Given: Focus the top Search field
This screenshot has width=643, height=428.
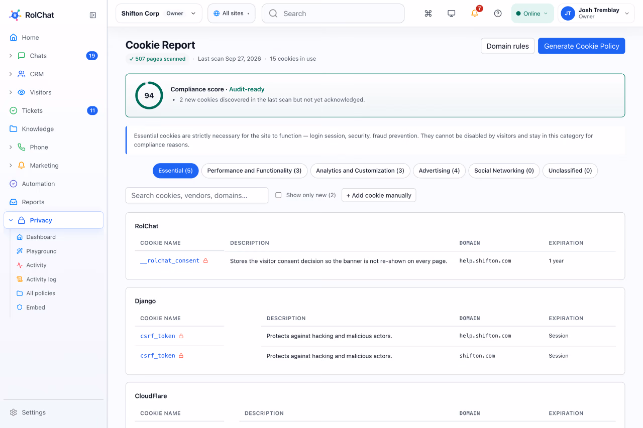Looking at the screenshot, I should click(x=333, y=14).
